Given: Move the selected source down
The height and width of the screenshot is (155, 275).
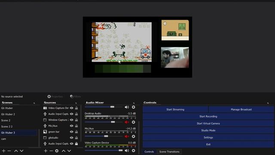Looking at the screenshot, I should point(69,151).
